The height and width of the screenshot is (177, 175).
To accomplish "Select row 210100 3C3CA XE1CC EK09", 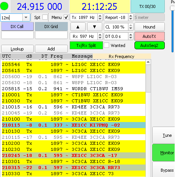I will point(73,119).
